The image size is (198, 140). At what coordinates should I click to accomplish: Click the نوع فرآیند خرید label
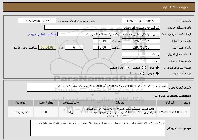[180, 73]
